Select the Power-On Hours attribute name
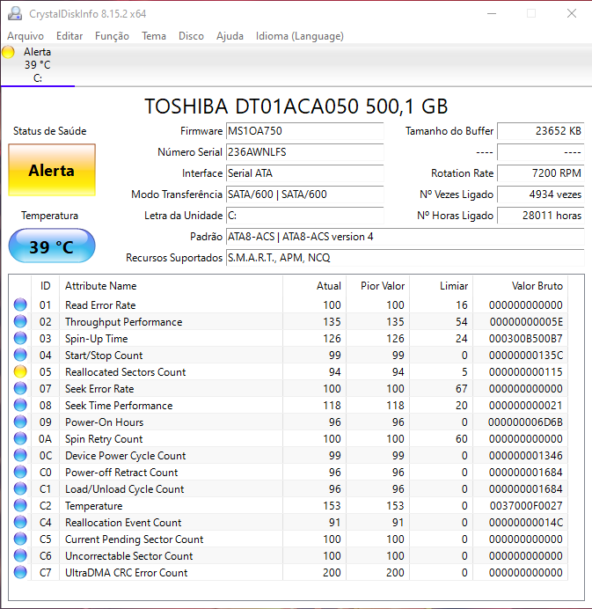Image resolution: width=592 pixels, height=609 pixels. click(104, 422)
